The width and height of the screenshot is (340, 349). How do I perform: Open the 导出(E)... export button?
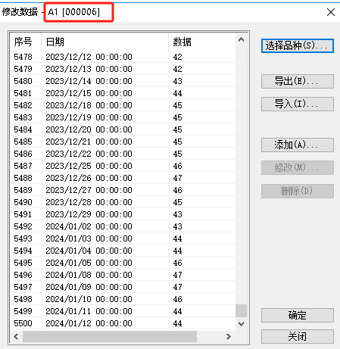(x=298, y=81)
